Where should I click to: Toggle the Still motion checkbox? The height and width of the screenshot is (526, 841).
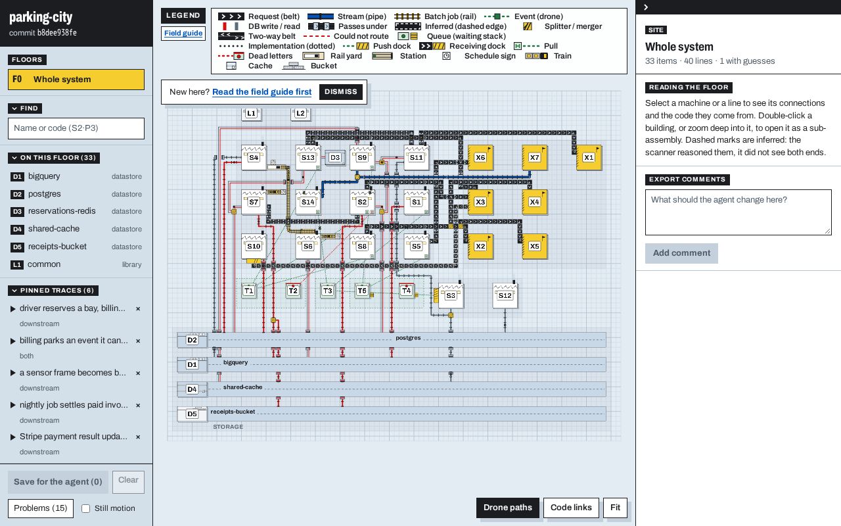pos(85,508)
